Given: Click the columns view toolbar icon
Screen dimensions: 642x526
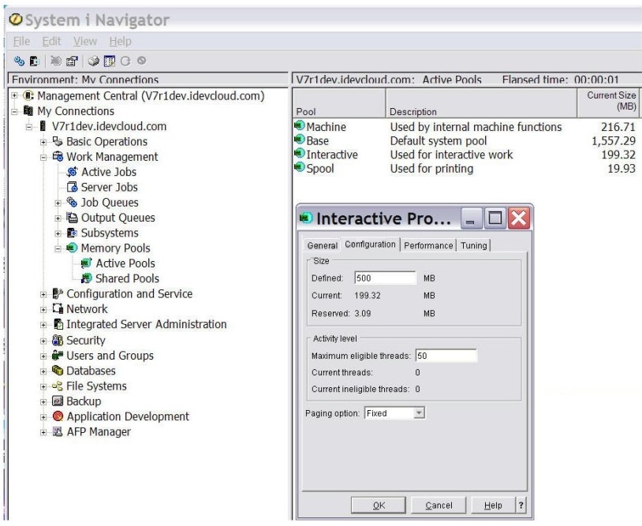Looking at the screenshot, I should point(110,61).
